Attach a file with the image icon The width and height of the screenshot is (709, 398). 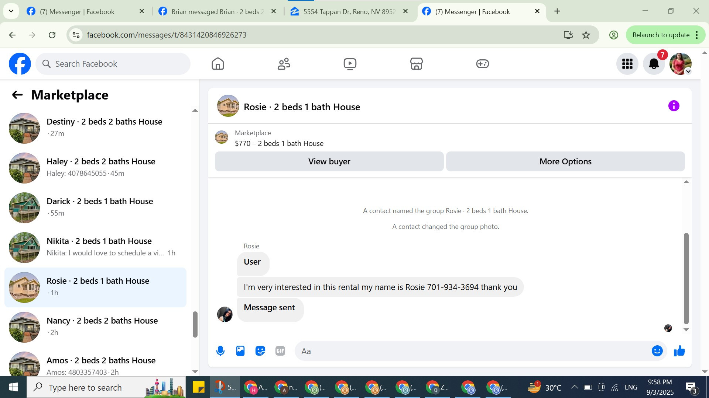pyautogui.click(x=240, y=351)
